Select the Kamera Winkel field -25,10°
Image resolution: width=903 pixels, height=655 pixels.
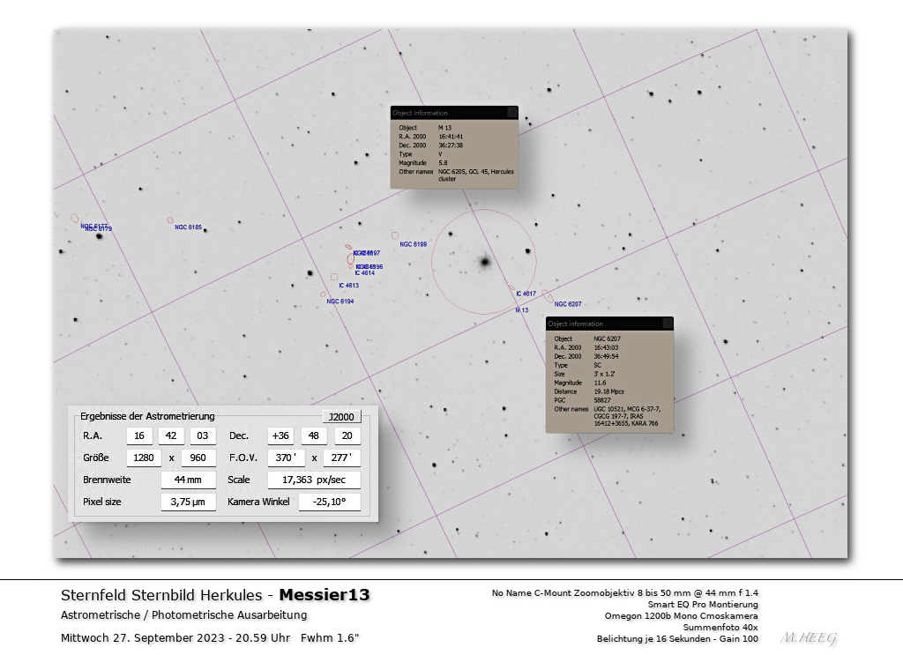pyautogui.click(x=329, y=502)
